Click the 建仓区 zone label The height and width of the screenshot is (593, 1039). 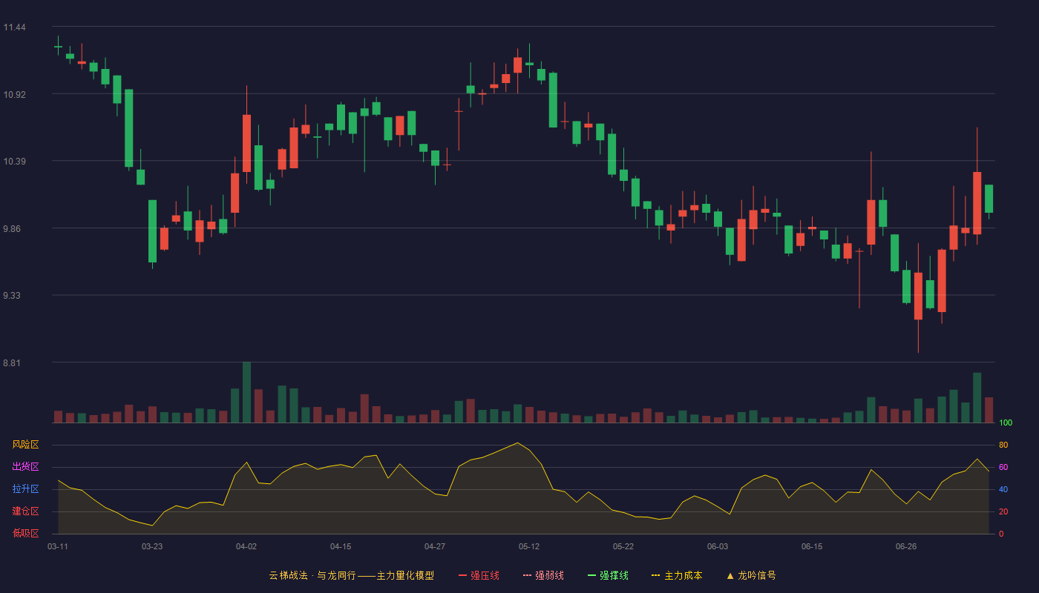tap(25, 511)
